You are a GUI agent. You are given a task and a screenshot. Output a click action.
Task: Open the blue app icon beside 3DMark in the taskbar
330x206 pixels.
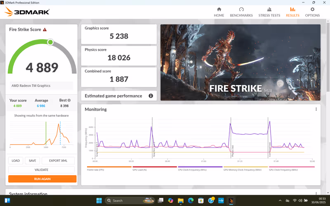click(x=221, y=201)
